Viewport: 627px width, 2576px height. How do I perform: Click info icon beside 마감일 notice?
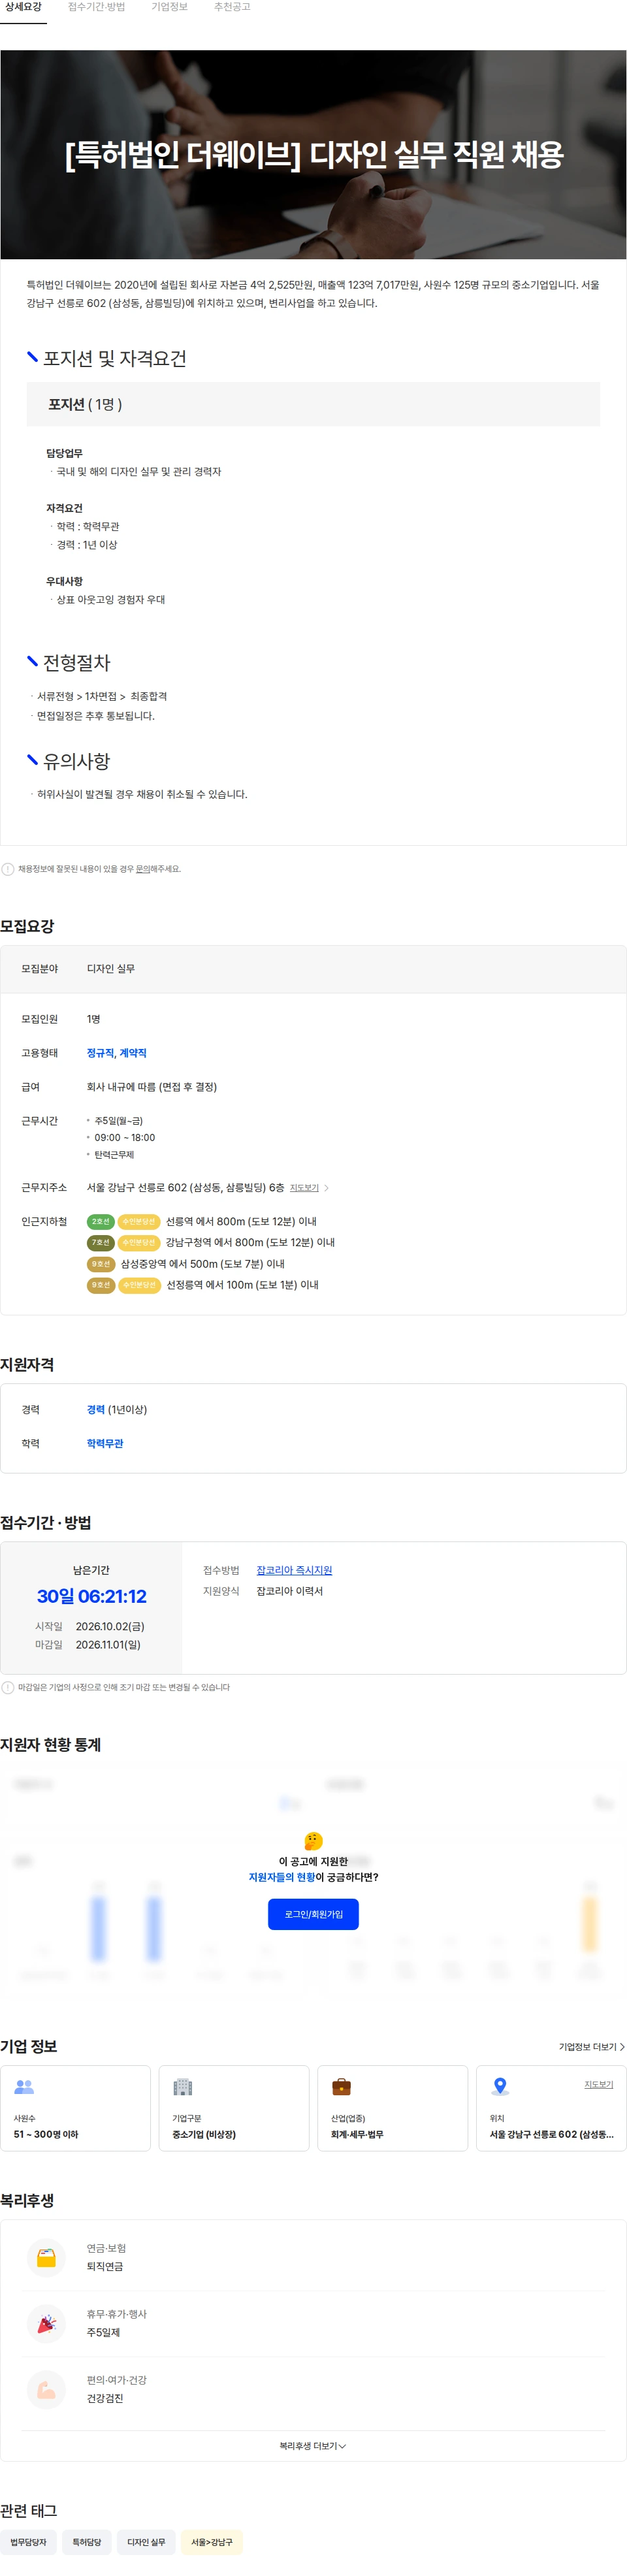pyautogui.click(x=8, y=1688)
